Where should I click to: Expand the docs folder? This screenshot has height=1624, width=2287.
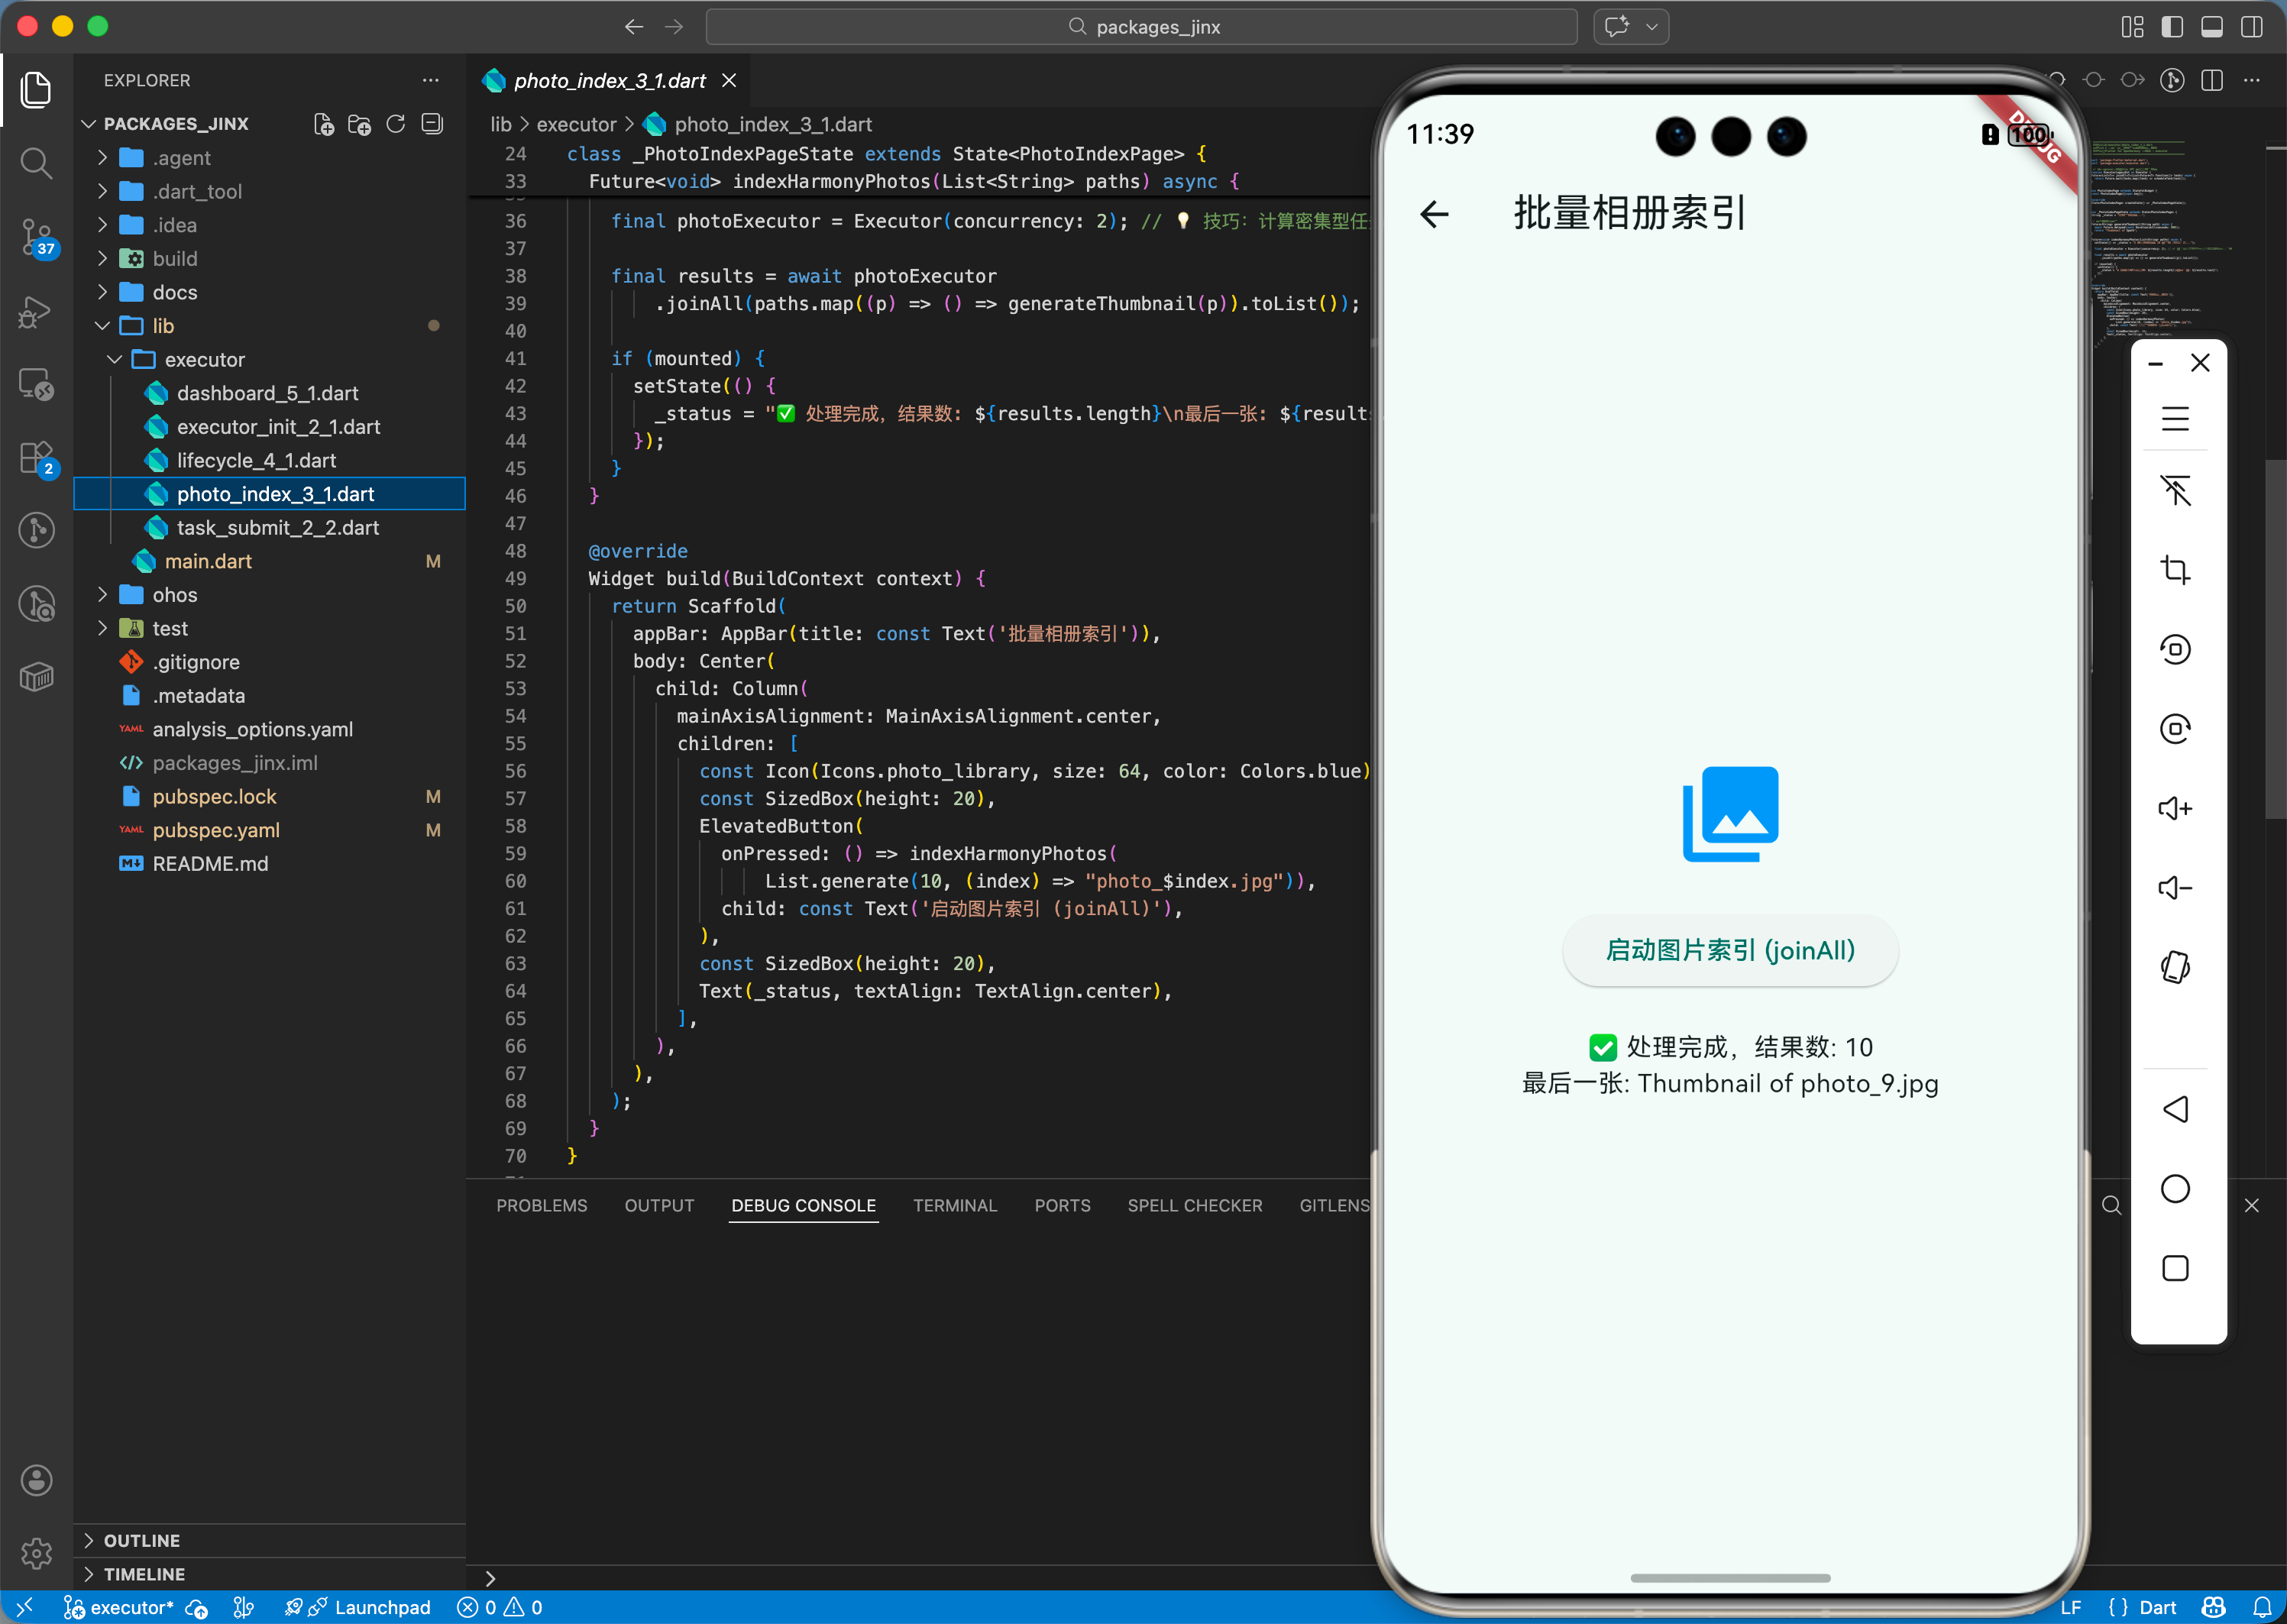[175, 292]
